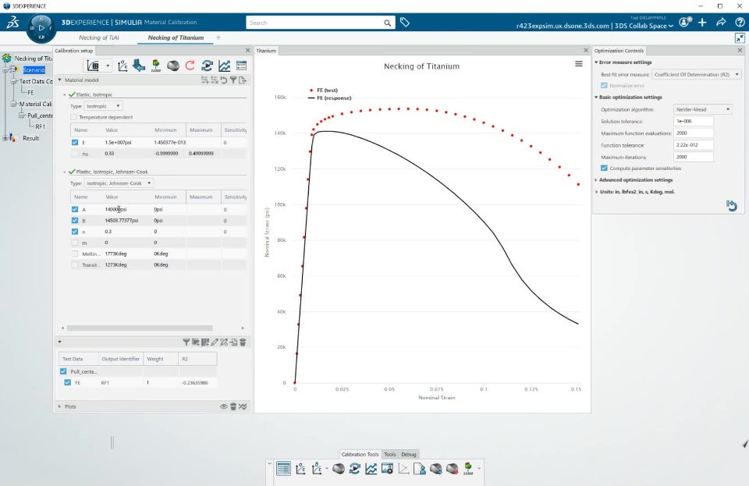Click the tag icon next to search bar
This screenshot has width=749, height=486.
(x=405, y=23)
